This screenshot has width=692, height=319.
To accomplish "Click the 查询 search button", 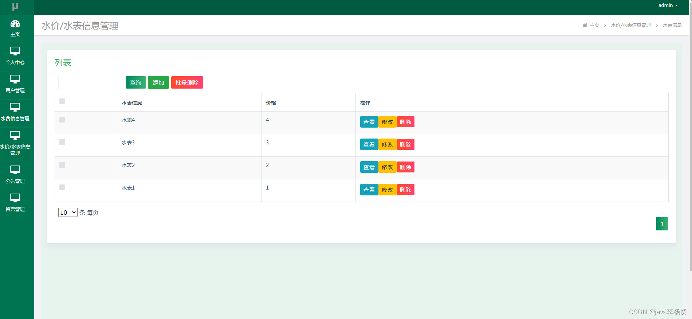I will 136,82.
